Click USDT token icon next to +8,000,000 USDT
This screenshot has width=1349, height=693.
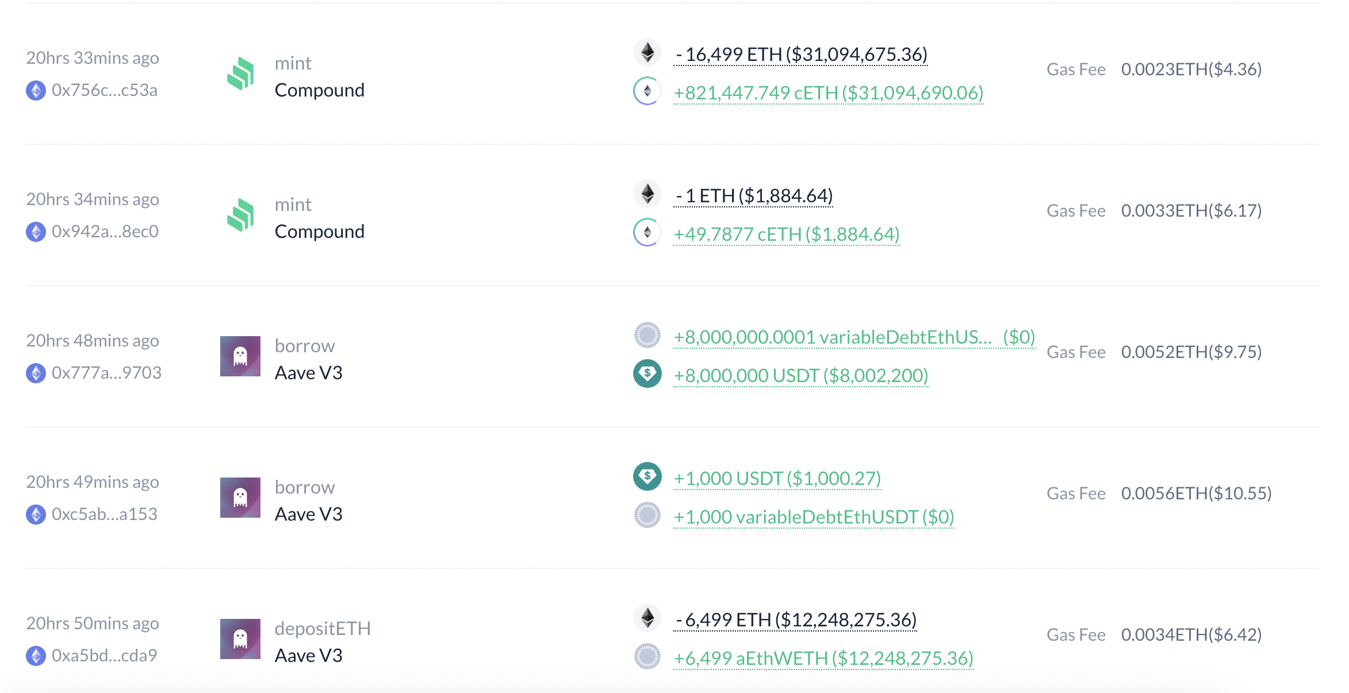pyautogui.click(x=647, y=374)
